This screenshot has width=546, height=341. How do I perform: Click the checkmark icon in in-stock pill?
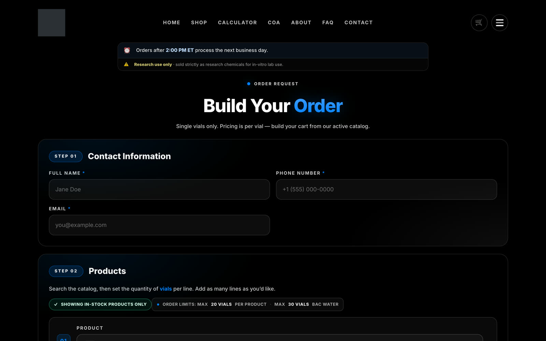(56, 305)
